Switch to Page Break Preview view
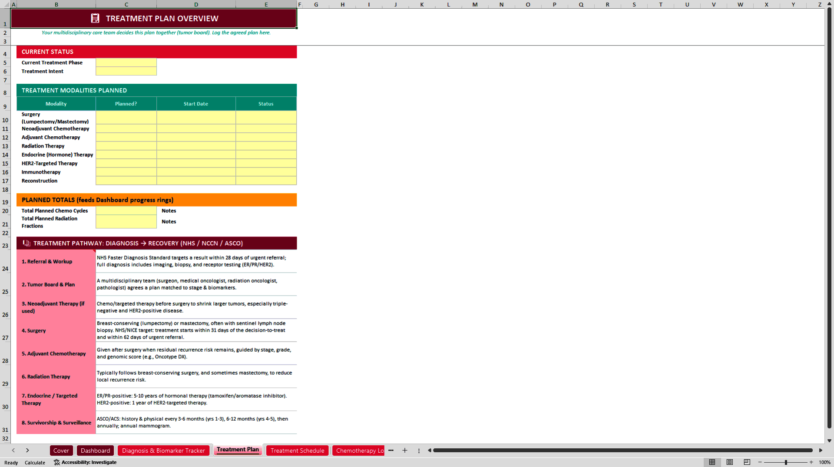 [747, 462]
